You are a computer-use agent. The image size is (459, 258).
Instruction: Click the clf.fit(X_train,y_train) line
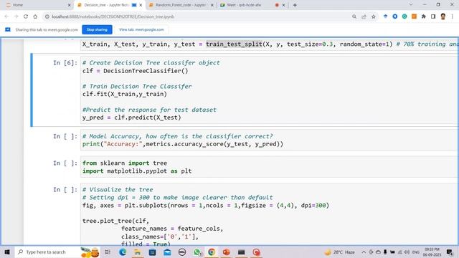point(125,94)
